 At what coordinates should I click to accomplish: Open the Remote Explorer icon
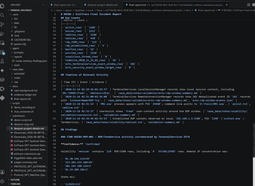click(2, 43)
